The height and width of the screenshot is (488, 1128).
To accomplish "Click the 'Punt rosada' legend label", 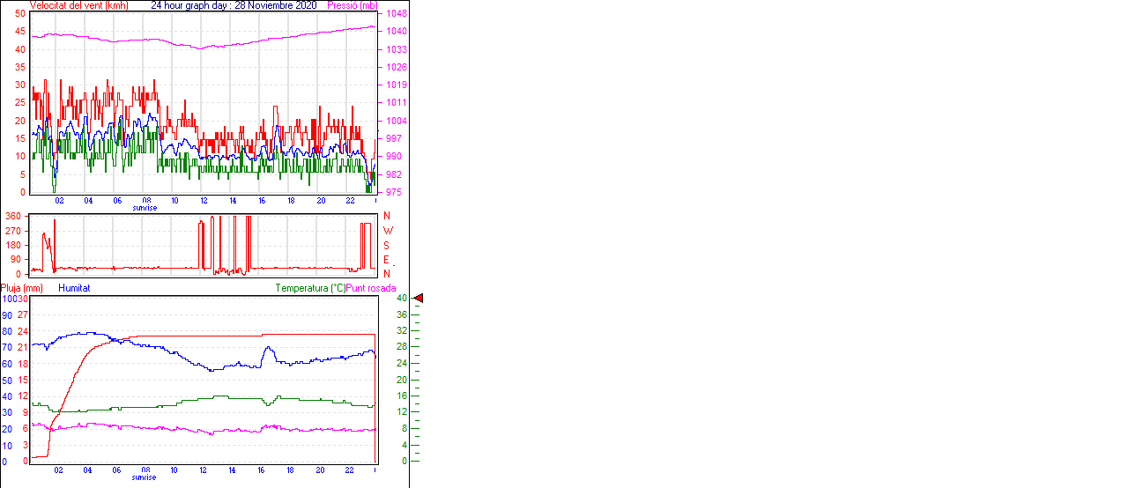I will click(371, 288).
